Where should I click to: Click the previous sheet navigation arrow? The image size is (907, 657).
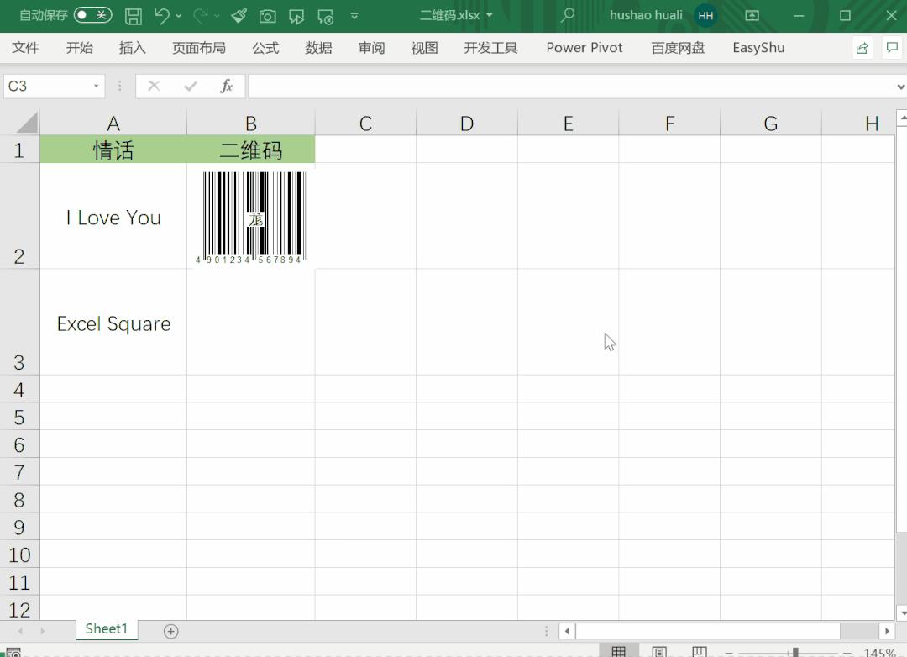coord(20,631)
